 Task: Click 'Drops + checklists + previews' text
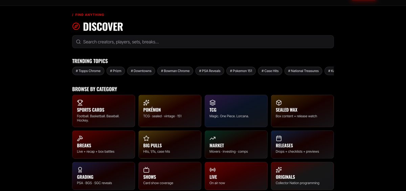coord(297,152)
